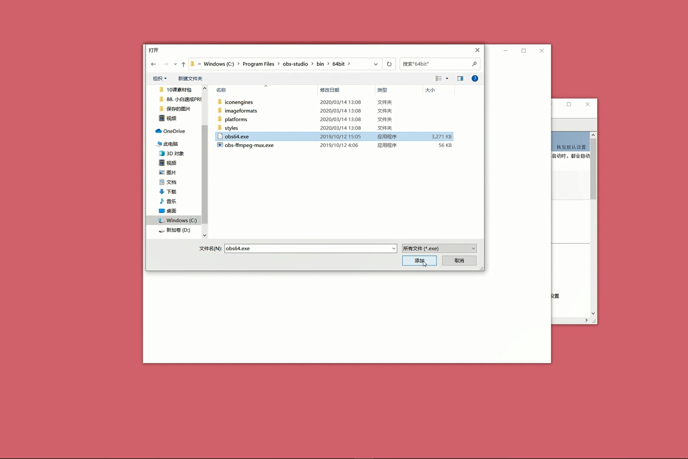Click 新建文件夹 button

[x=190, y=79]
